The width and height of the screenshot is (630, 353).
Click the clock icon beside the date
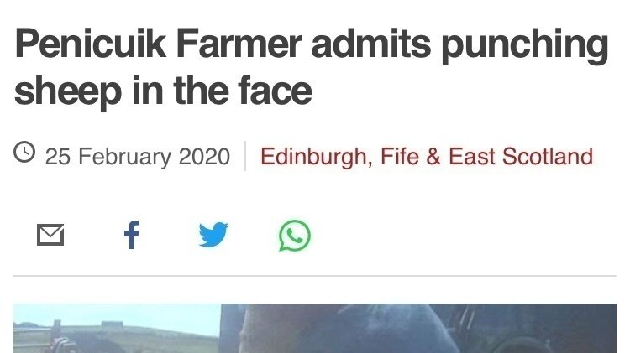click(25, 154)
